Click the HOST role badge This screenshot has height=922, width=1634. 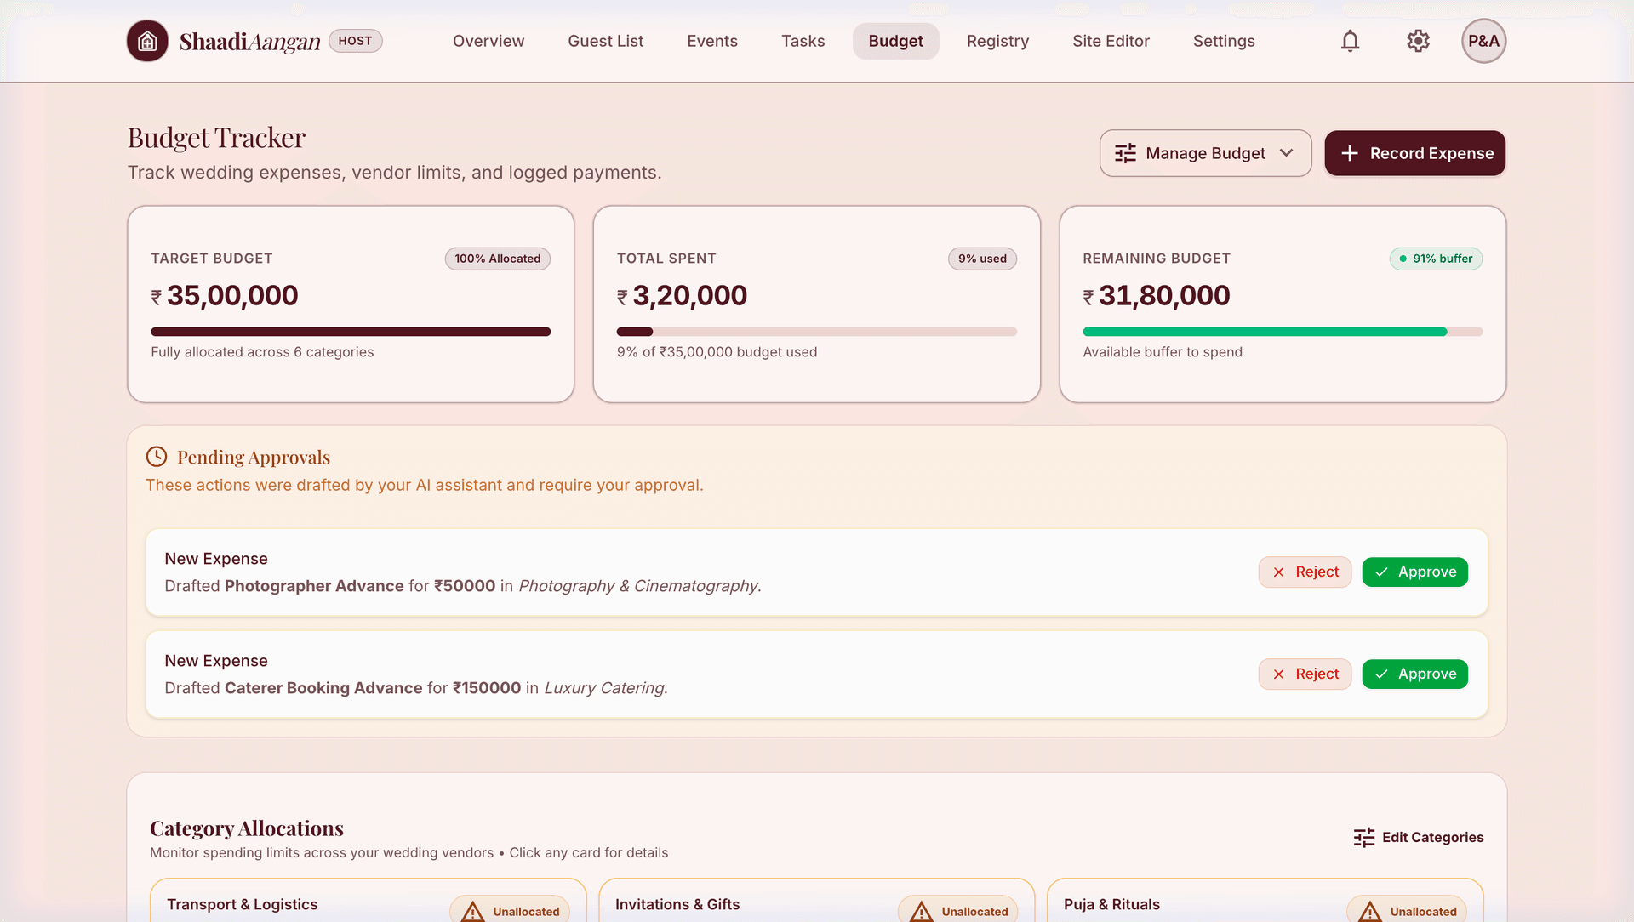coord(355,41)
